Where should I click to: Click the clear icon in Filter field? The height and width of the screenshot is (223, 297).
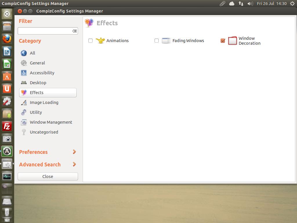pos(75,31)
